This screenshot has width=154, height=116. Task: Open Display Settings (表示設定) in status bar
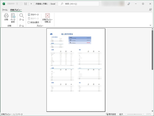click(x=111, y=114)
